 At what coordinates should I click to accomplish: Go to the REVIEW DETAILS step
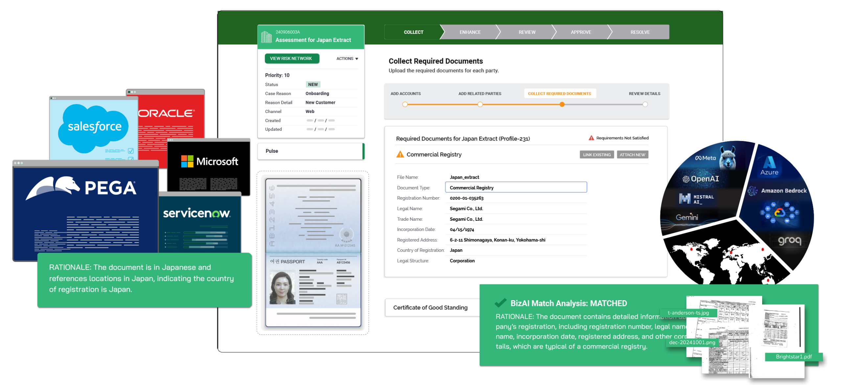click(x=644, y=94)
